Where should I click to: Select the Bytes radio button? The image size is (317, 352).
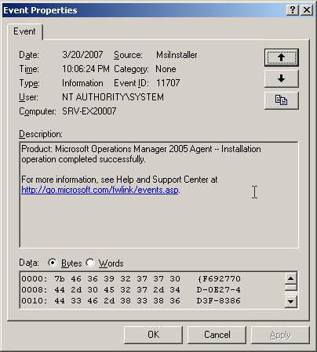pos(53,263)
